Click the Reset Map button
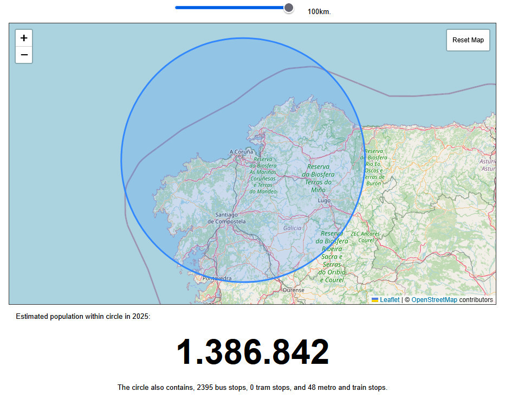This screenshot has height=398, width=505. (x=468, y=40)
